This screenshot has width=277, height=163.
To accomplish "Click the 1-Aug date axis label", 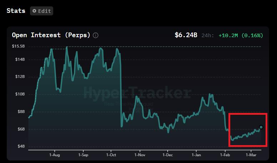I will point(55,155).
